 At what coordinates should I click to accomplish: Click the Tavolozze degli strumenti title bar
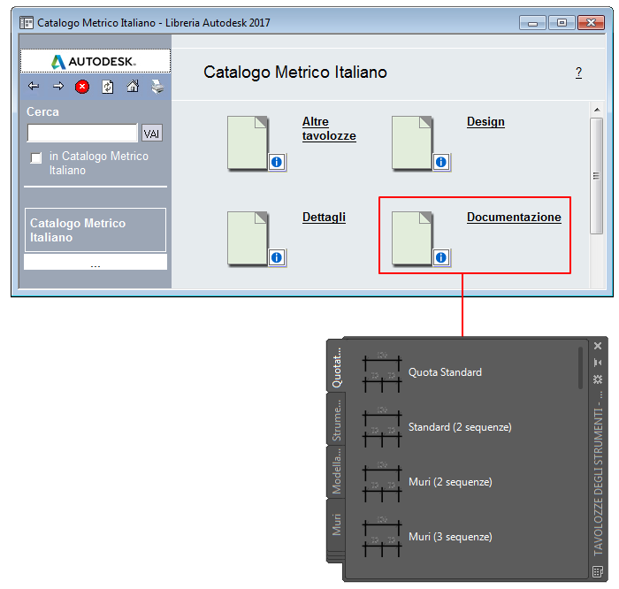(598, 474)
